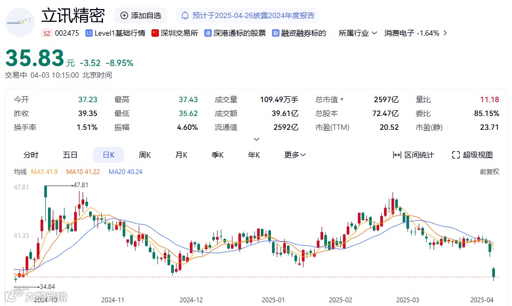Expand the 所属行业 dropdown
This screenshot has width=512, height=306.
pos(358,33)
